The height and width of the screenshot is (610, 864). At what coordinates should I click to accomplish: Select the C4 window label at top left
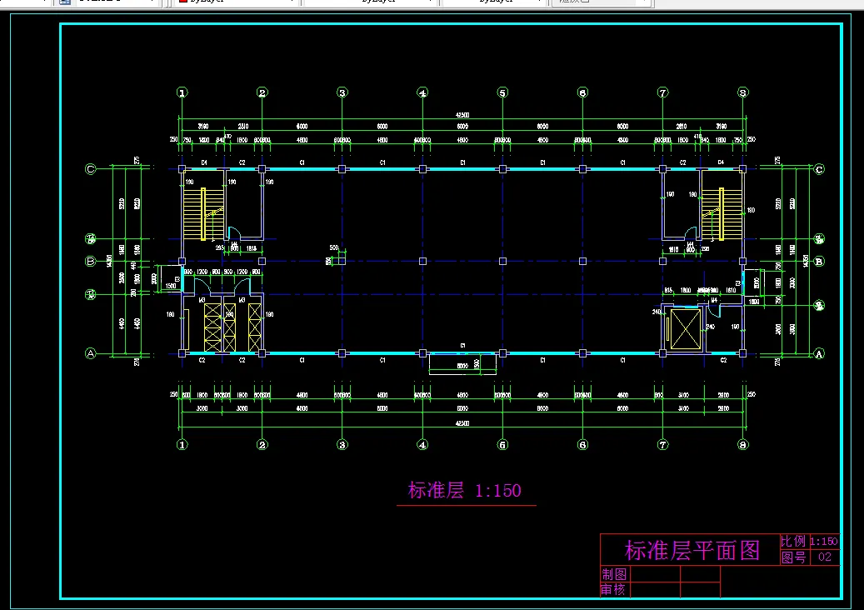(204, 162)
